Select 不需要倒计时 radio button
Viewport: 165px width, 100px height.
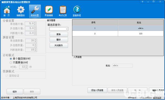11,63
